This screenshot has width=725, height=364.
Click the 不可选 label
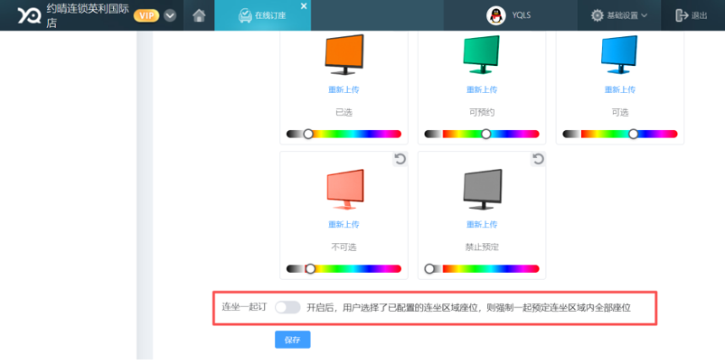(344, 247)
